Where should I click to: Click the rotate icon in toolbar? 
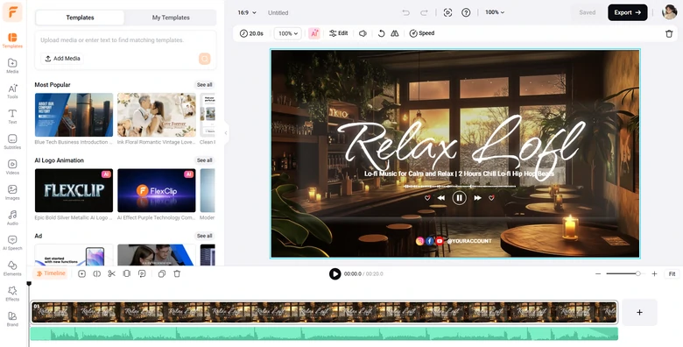pos(381,33)
